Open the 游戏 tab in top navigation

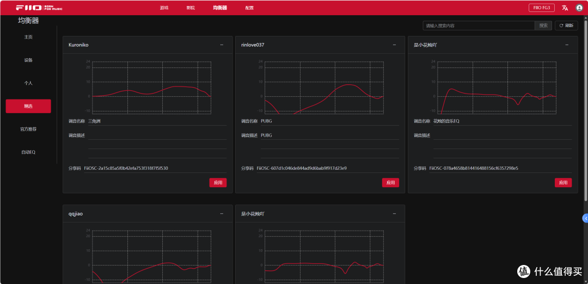(164, 8)
